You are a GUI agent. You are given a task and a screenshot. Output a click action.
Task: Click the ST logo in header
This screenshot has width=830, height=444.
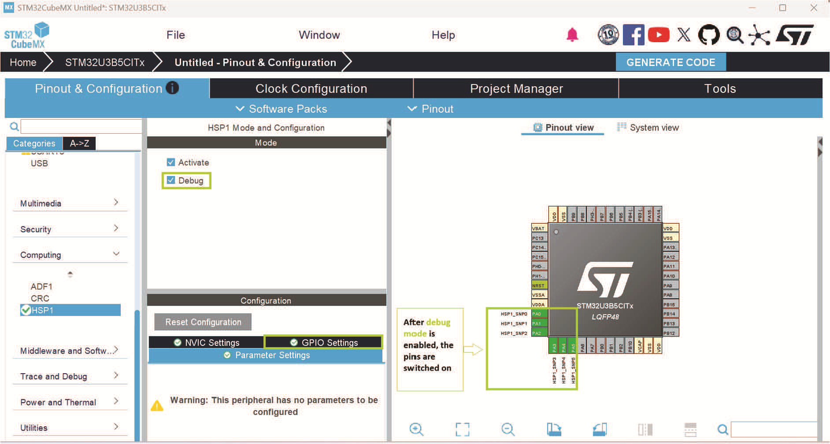pos(795,35)
